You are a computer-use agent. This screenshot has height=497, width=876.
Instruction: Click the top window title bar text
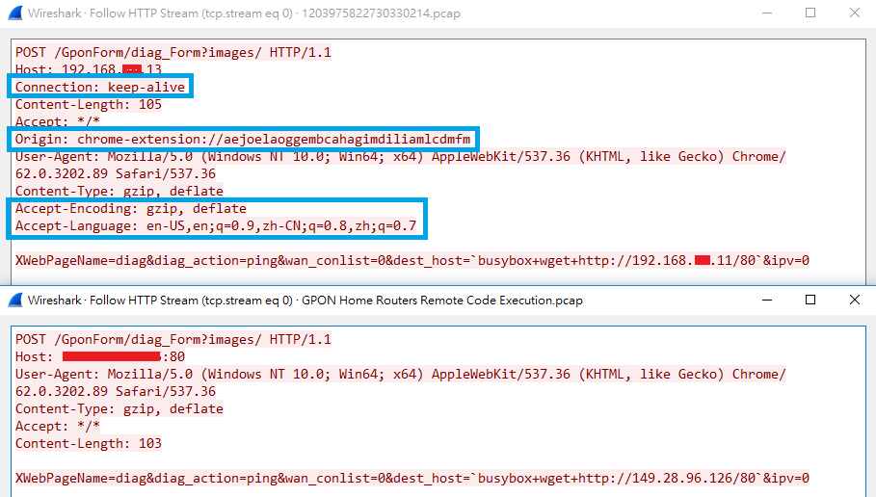tap(244, 13)
